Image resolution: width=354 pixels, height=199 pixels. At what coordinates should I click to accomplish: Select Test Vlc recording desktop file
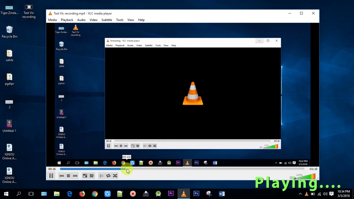(29, 11)
